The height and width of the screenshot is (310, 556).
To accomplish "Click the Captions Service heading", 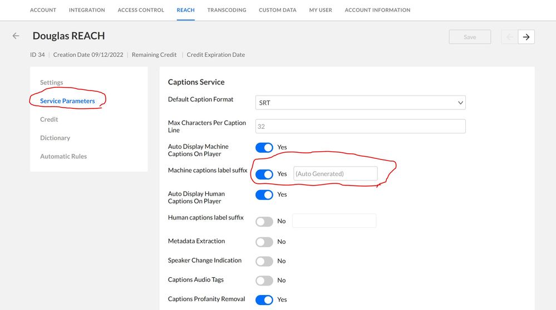I will click(196, 82).
